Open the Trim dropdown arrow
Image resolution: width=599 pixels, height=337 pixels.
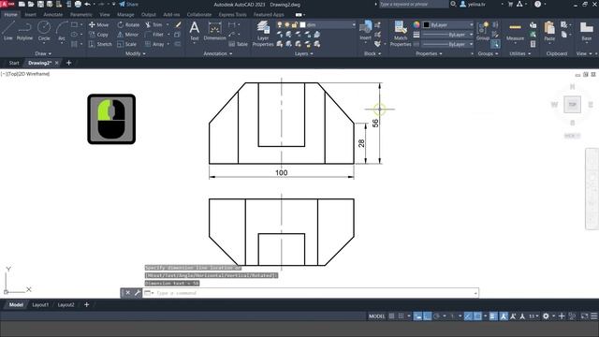168,24
